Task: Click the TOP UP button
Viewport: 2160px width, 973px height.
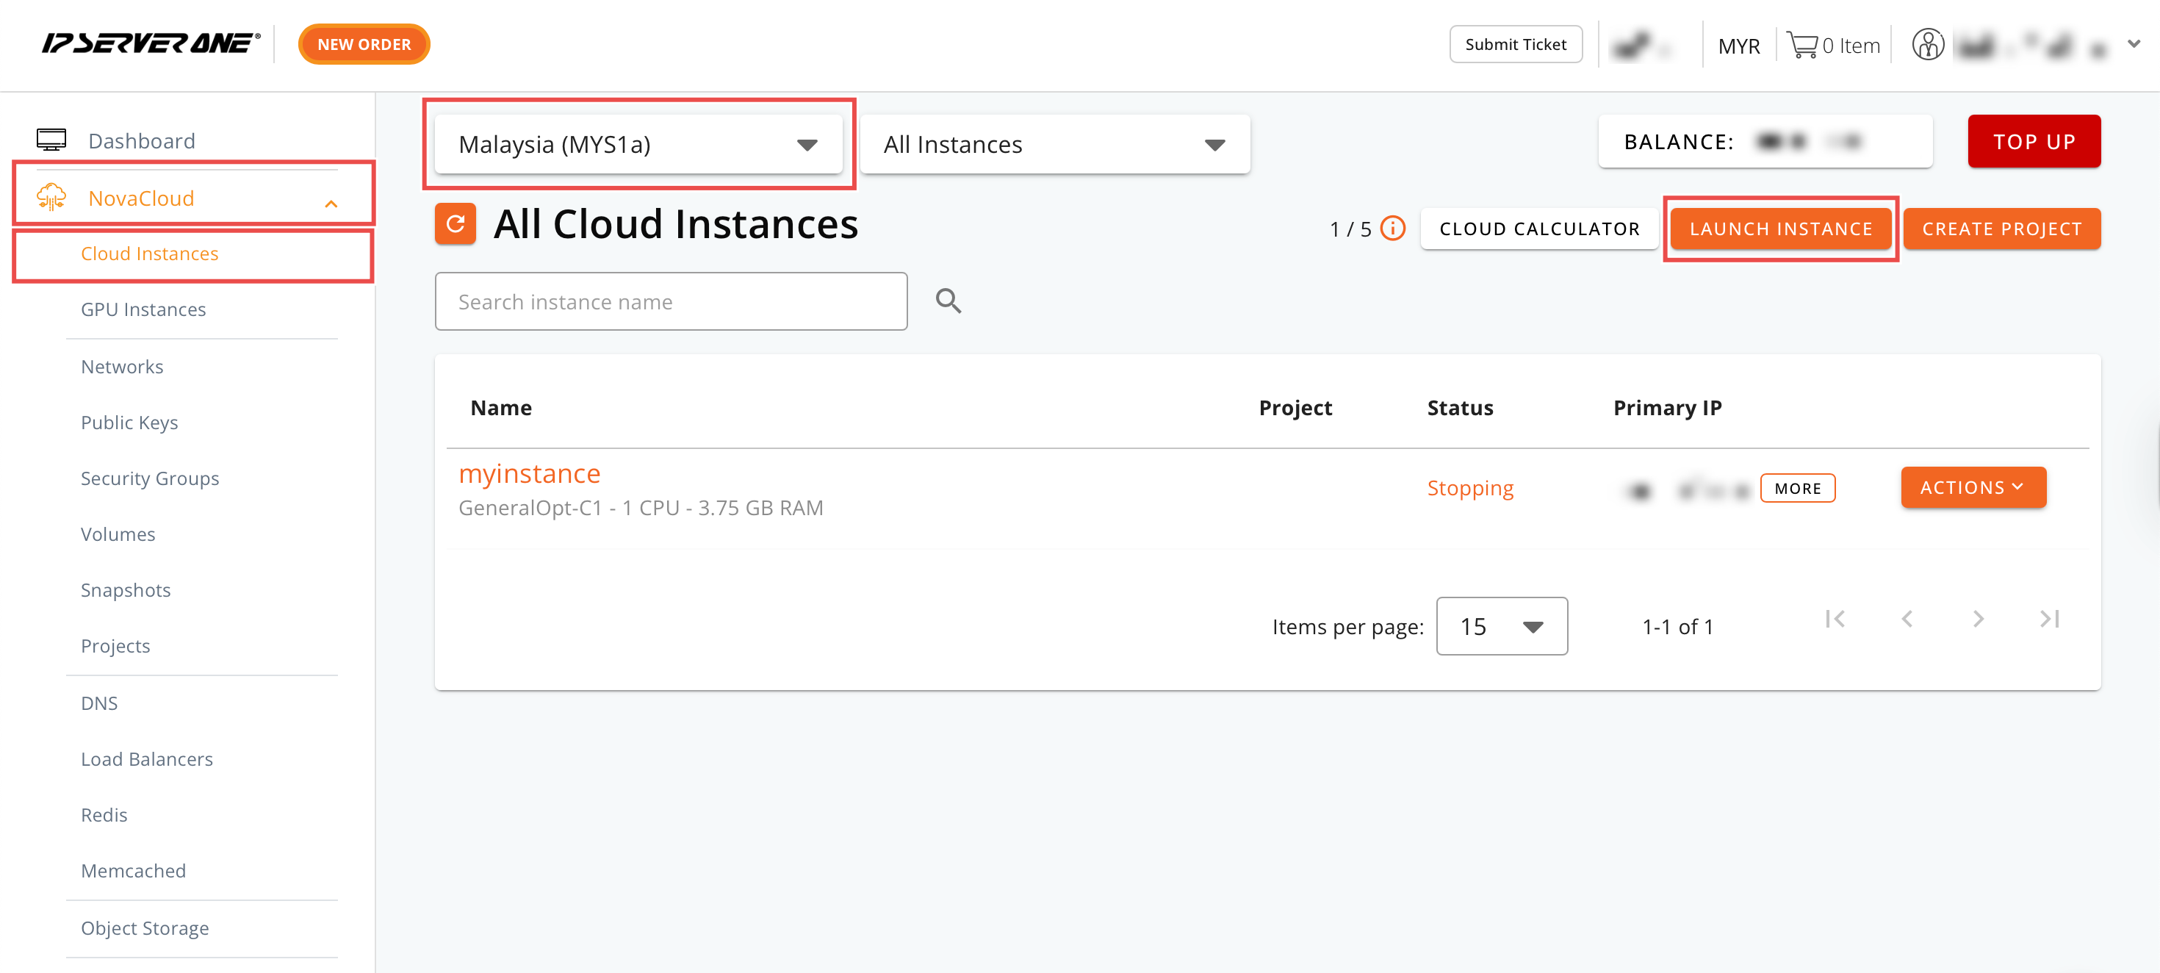Action: 2034,141
